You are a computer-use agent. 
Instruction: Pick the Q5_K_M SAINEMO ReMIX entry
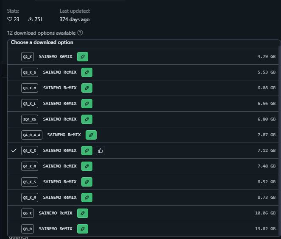[60, 198]
